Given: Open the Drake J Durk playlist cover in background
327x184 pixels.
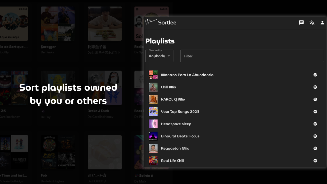Looking at the screenshot, I should pyautogui.click(x=105, y=88).
